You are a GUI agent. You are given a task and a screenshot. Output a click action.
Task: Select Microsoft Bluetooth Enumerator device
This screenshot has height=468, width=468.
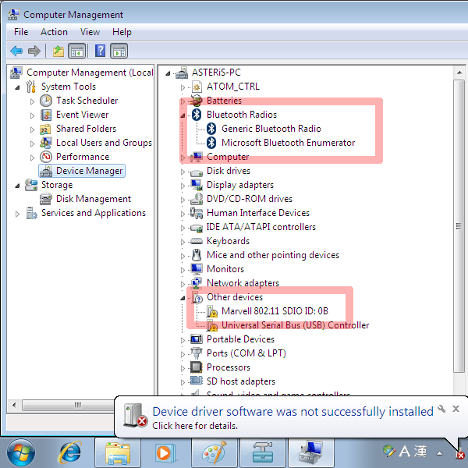[x=288, y=143]
